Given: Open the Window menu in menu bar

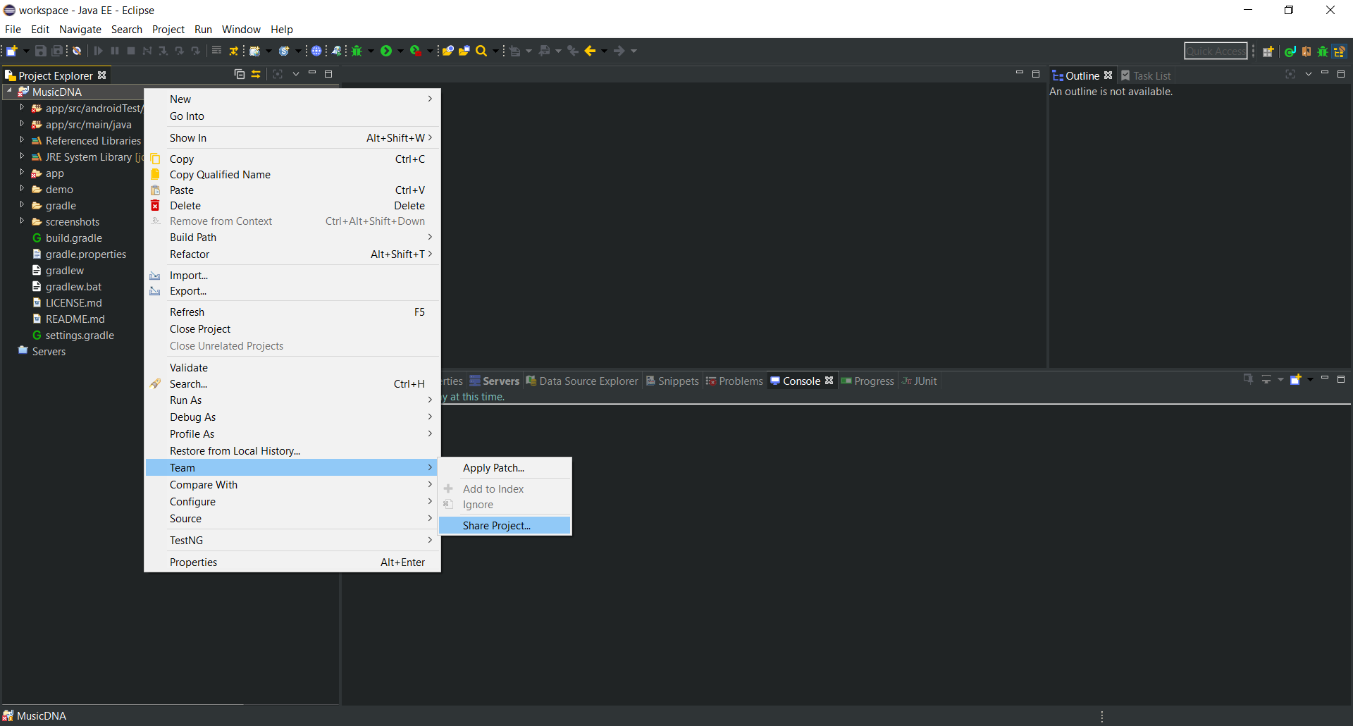Looking at the screenshot, I should coord(241,30).
